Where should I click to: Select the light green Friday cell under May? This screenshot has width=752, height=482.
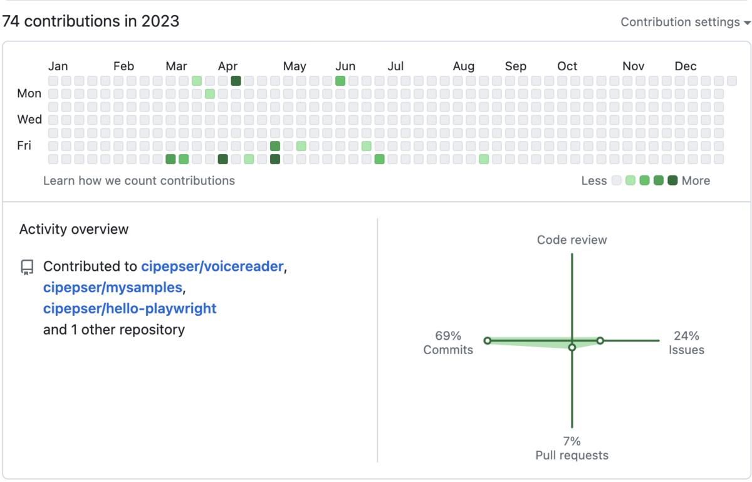(301, 146)
